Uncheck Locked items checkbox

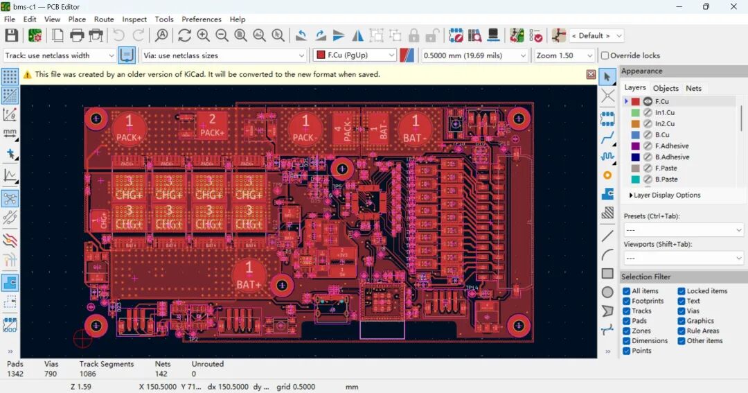[682, 291]
